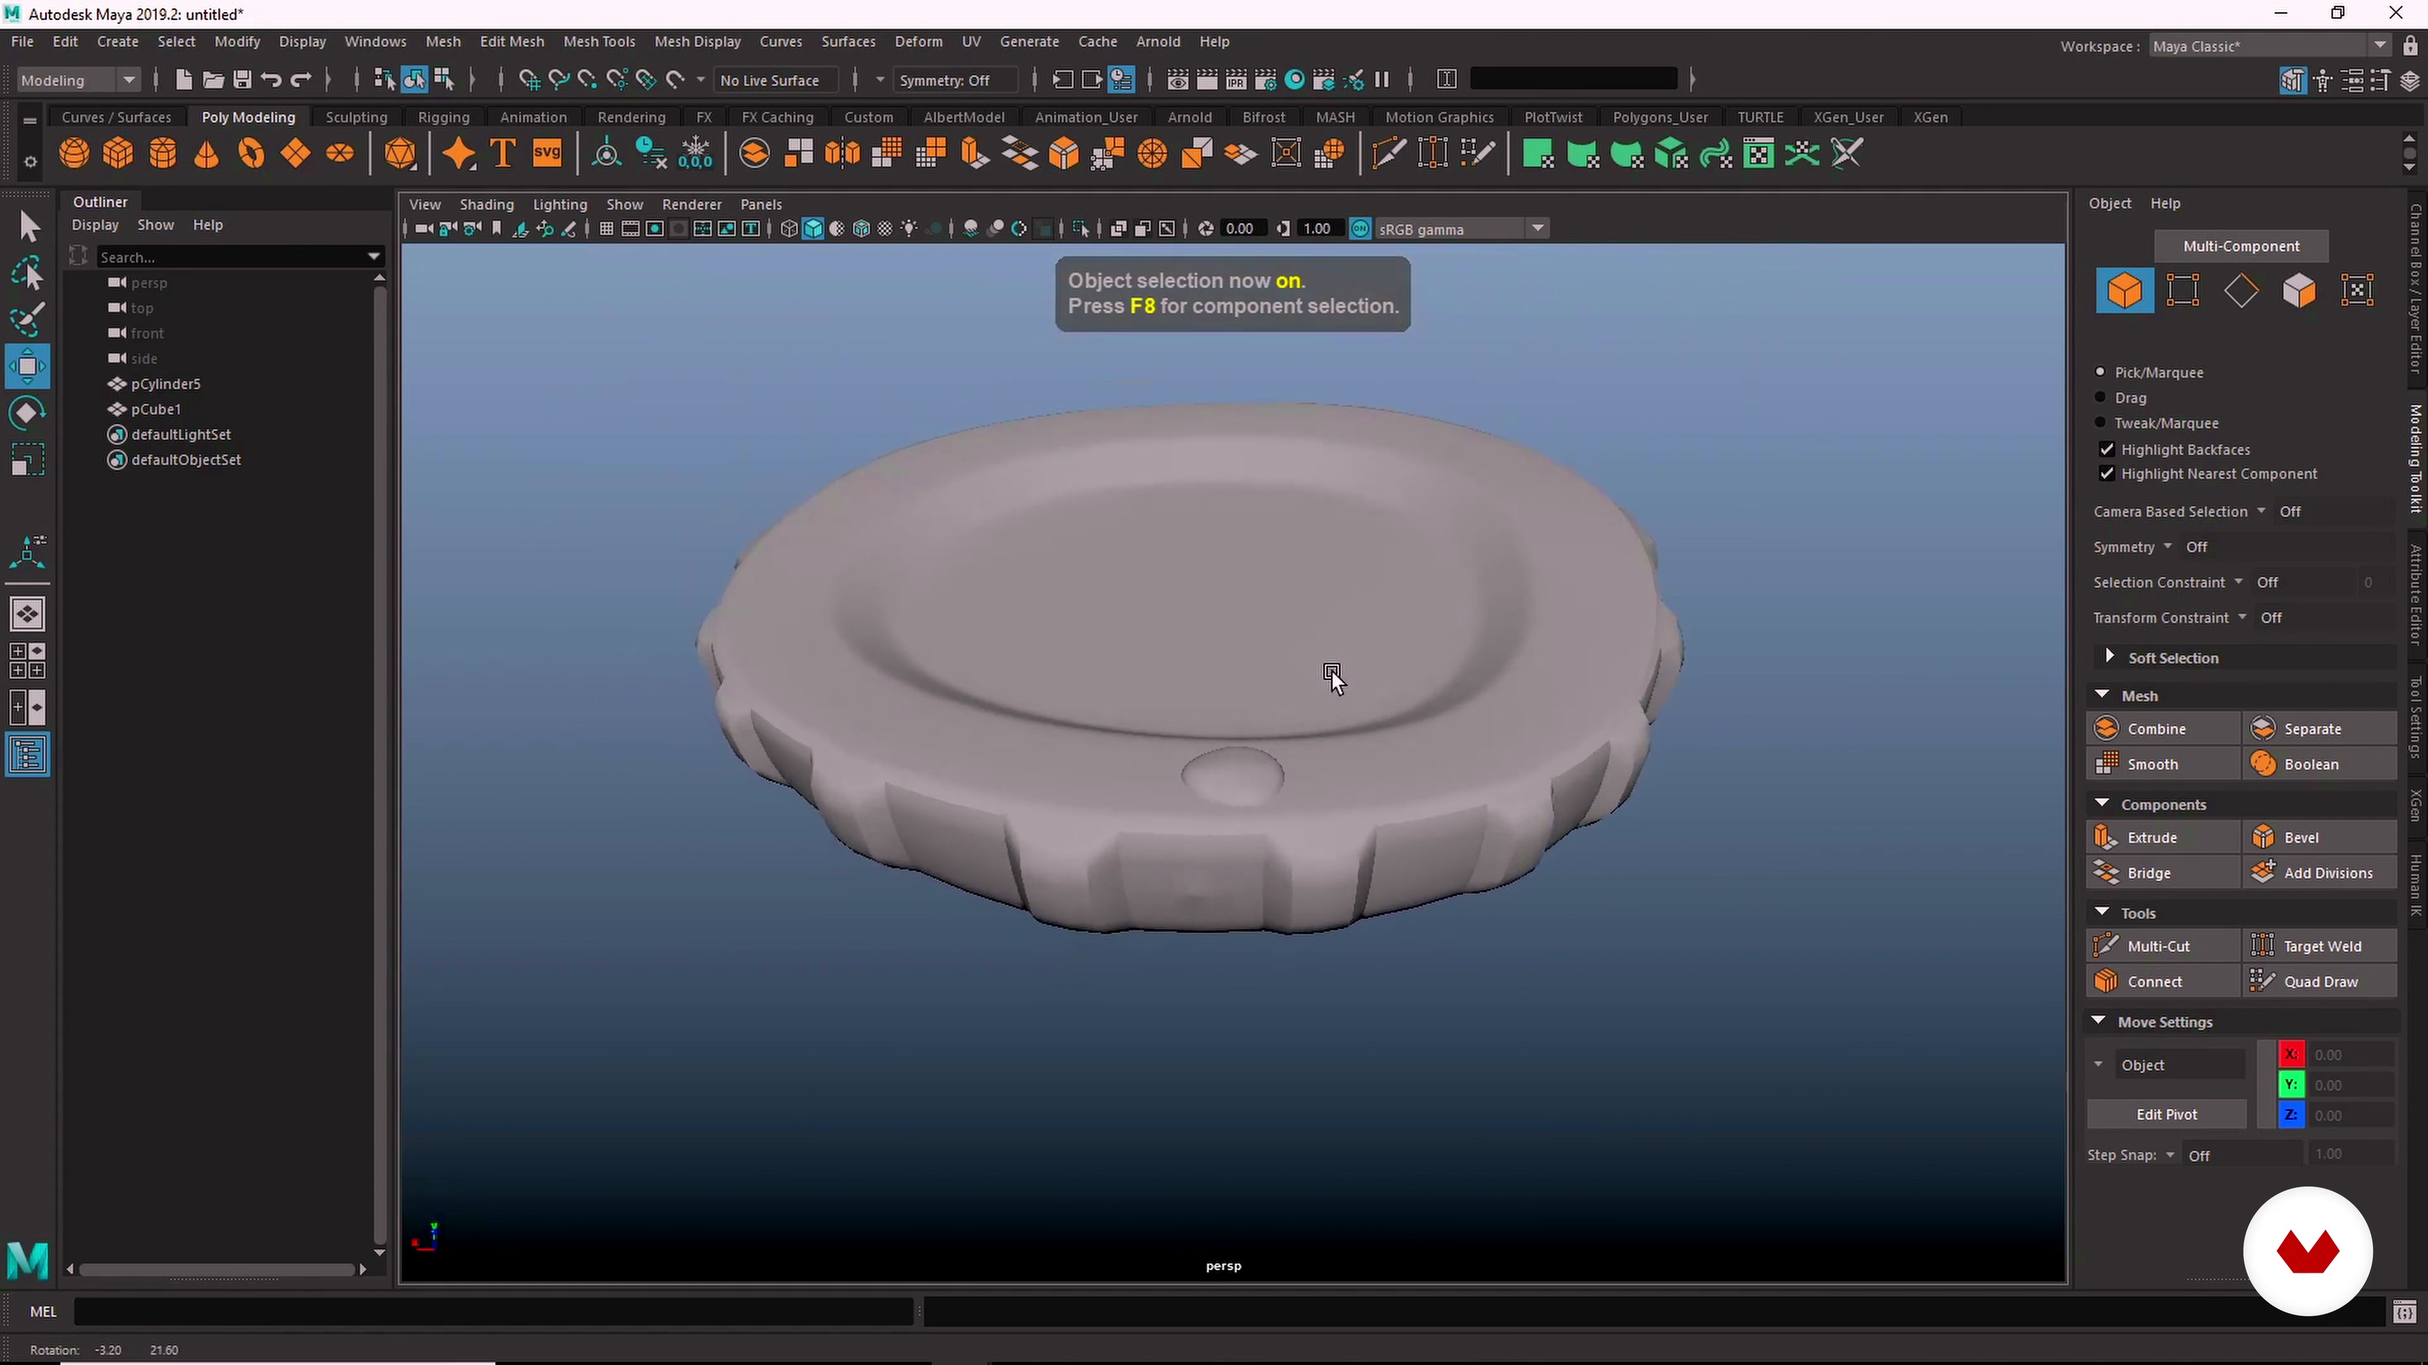
Task: Select the Rotate tool in the toolbox
Action: coord(27,413)
